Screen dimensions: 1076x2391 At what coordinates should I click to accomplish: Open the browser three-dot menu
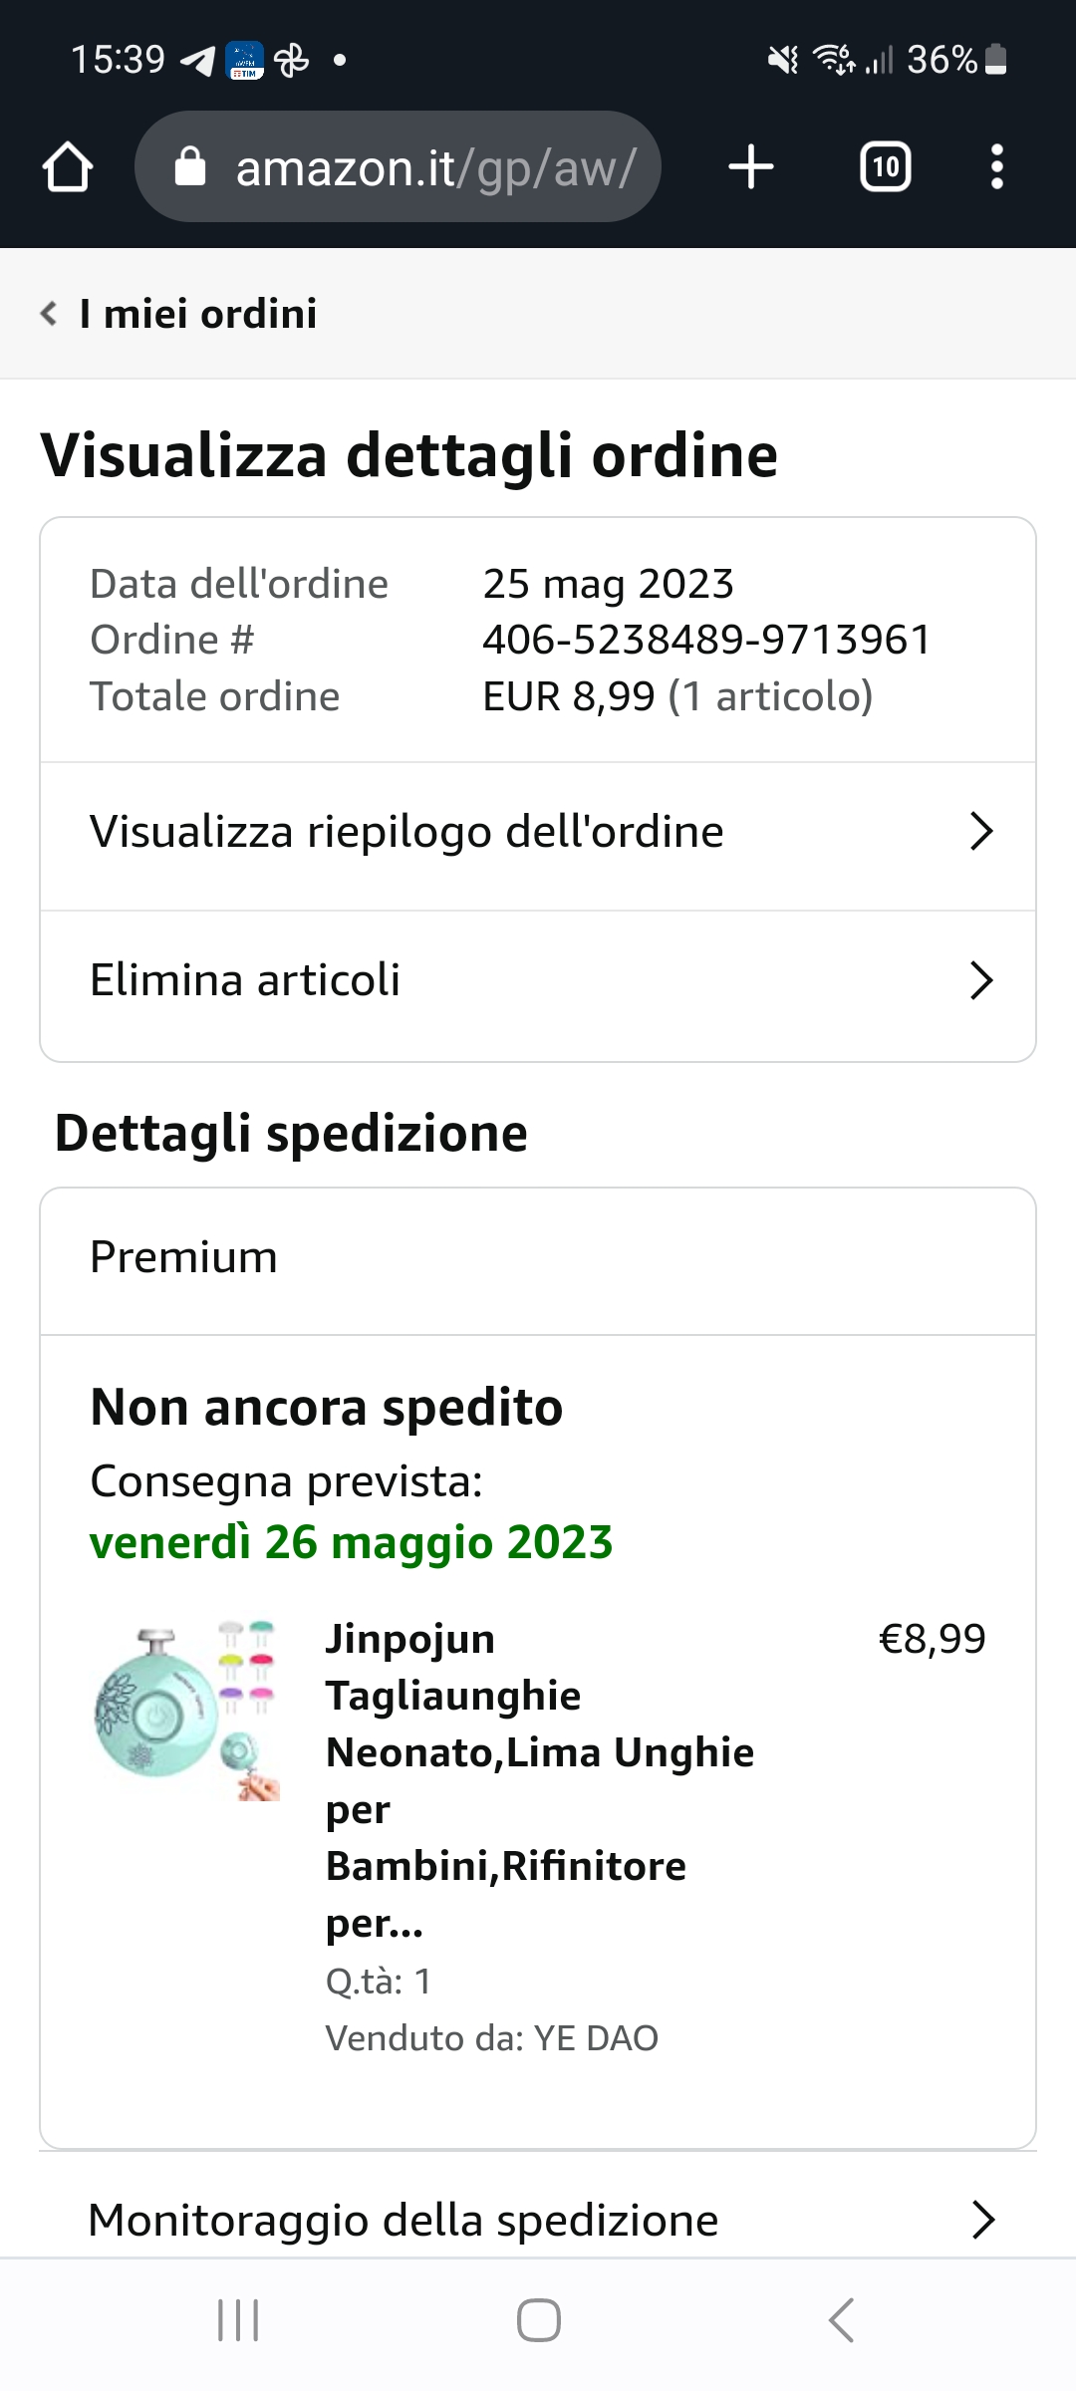click(x=996, y=166)
